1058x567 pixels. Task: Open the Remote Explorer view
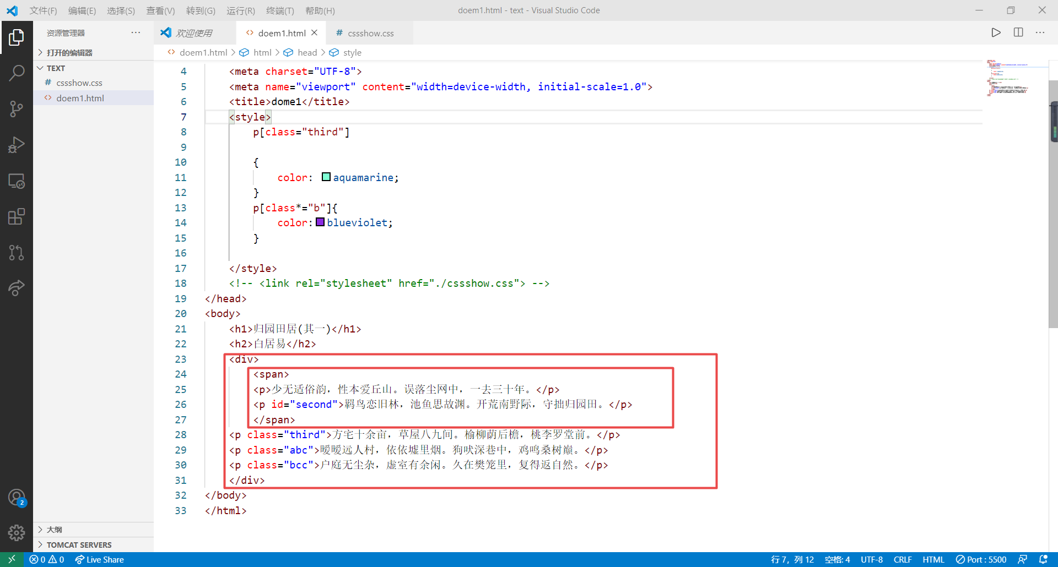point(17,181)
